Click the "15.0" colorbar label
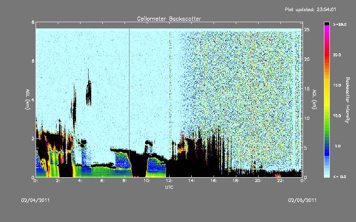Viewport: 356px width, 222px height. point(337,85)
